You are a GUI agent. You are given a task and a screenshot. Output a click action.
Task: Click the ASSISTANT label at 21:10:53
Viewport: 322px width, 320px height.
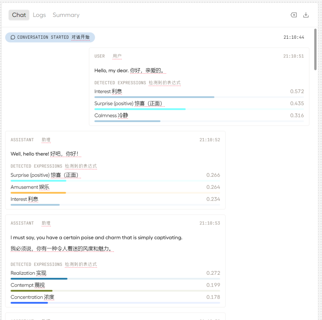pyautogui.click(x=22, y=223)
